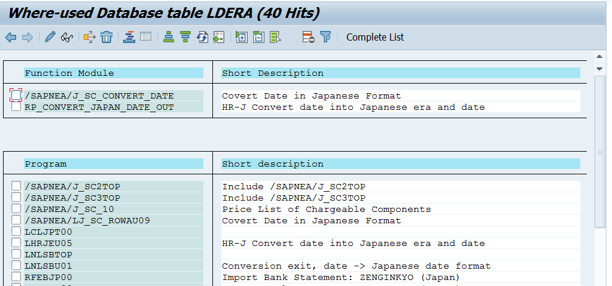Click 'Import Bank Statement: ZENGINKYO (Japan)' text
The image size is (612, 286).
[x=341, y=277]
